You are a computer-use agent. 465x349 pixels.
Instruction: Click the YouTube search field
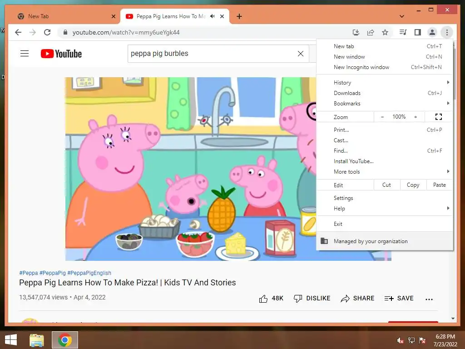(x=212, y=54)
